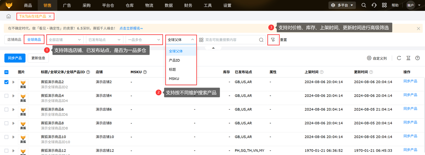Expand the 赛狐演示商品4 row

point(14,96)
